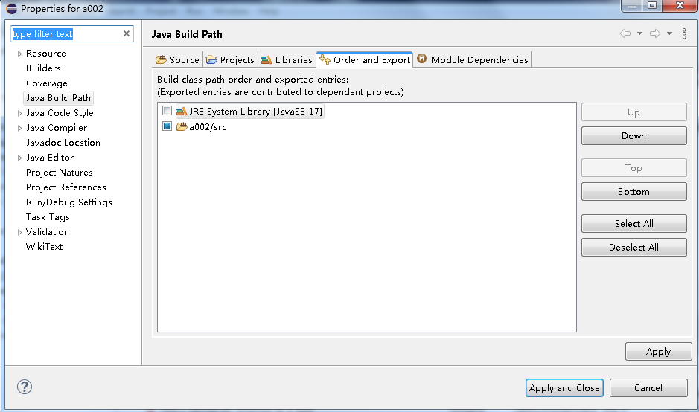Expand the Resource tree node
The height and width of the screenshot is (412, 699).
pos(19,54)
